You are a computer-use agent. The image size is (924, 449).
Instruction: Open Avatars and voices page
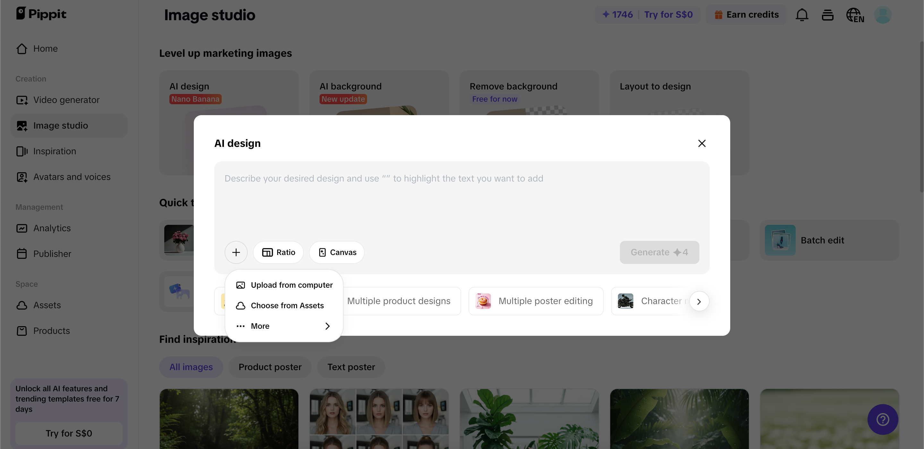72,177
